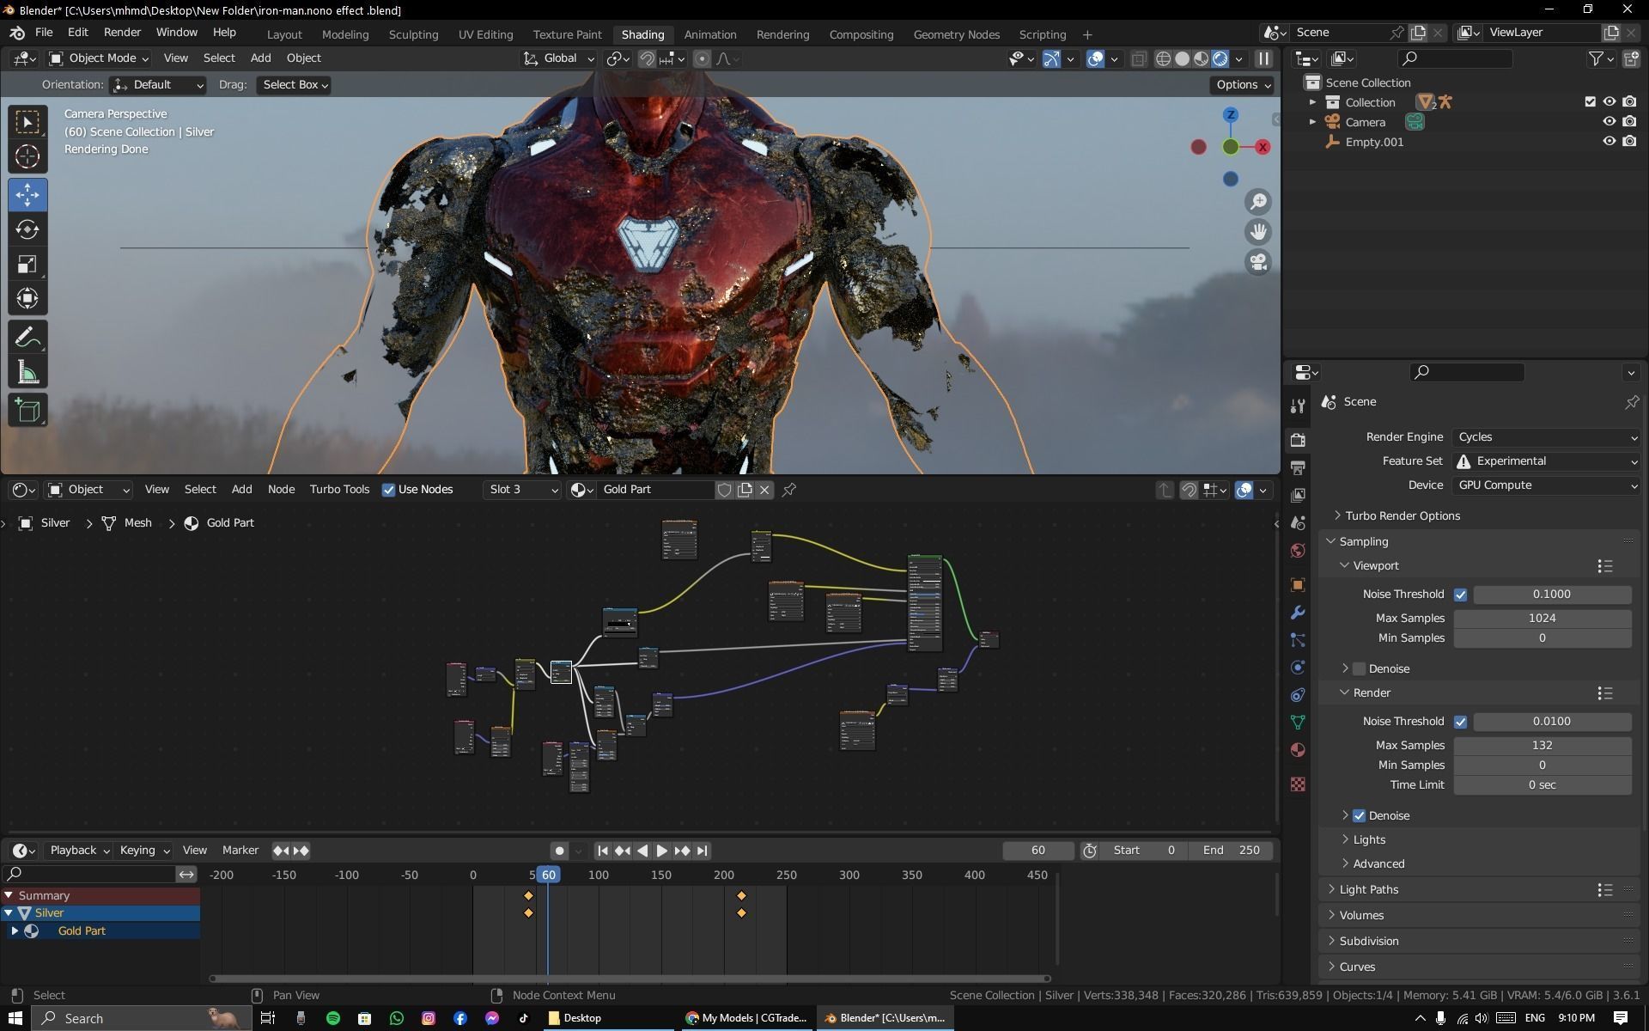1649x1031 pixels.
Task: Select the Select Box tool in viewport toolbar
Action: point(27,122)
